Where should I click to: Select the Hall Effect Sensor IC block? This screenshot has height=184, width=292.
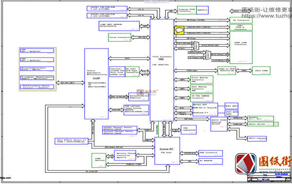(x=72, y=141)
